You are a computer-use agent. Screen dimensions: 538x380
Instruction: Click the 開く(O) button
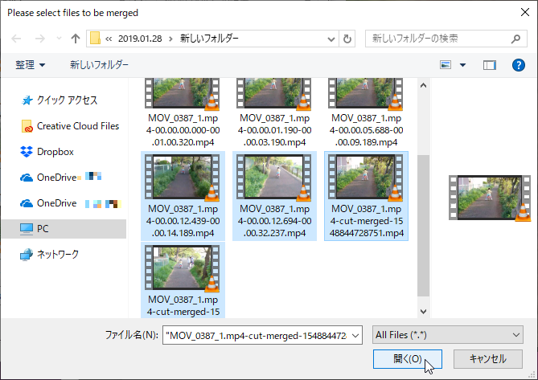pyautogui.click(x=408, y=359)
